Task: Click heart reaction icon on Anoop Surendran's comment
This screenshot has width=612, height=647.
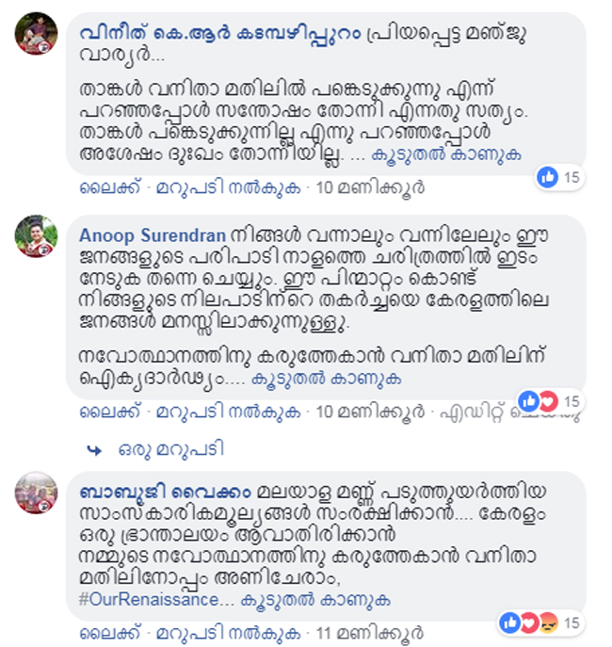Action: 549,401
